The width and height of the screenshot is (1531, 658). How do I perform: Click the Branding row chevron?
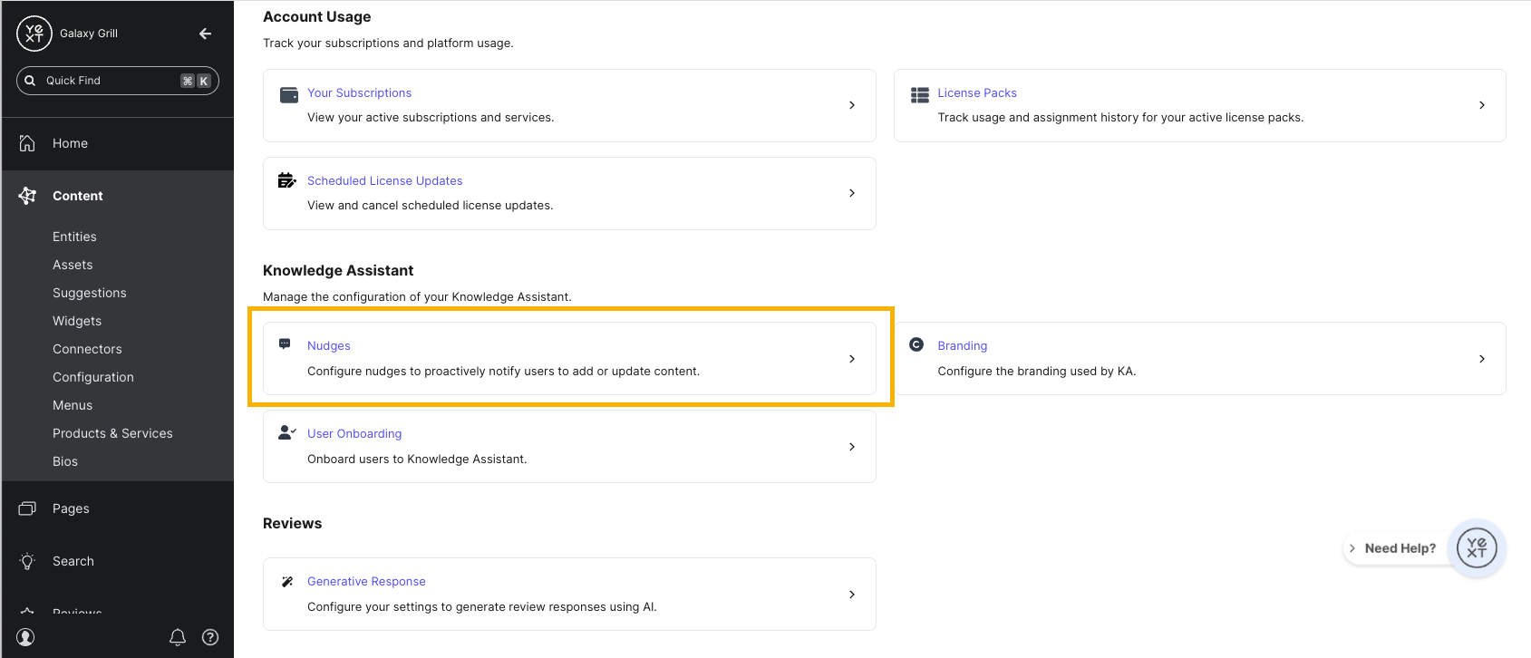(x=1482, y=359)
